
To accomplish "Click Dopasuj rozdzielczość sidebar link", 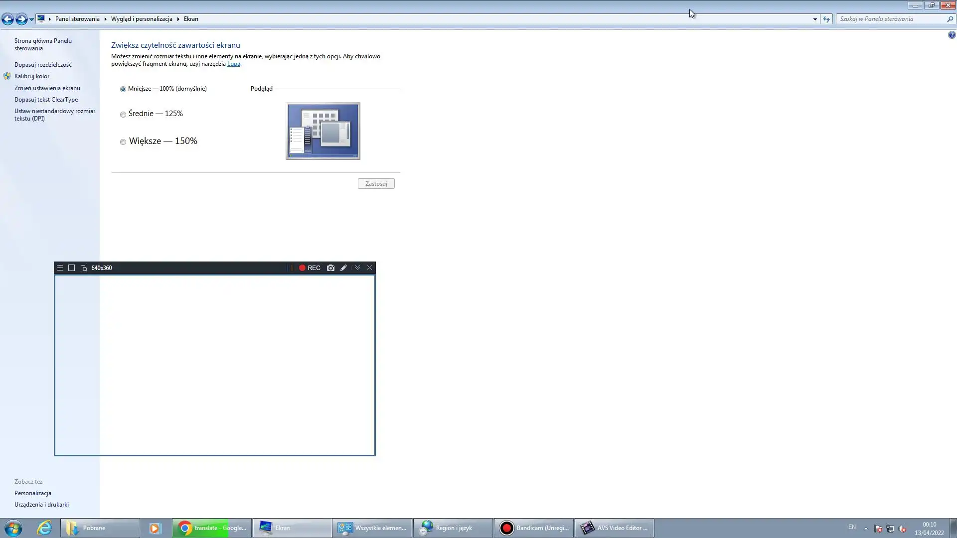I will (x=43, y=65).
